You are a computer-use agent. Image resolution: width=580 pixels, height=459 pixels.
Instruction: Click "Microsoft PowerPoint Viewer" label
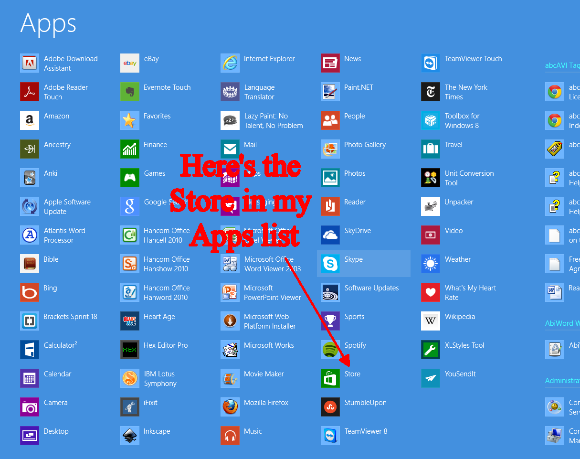273,293
